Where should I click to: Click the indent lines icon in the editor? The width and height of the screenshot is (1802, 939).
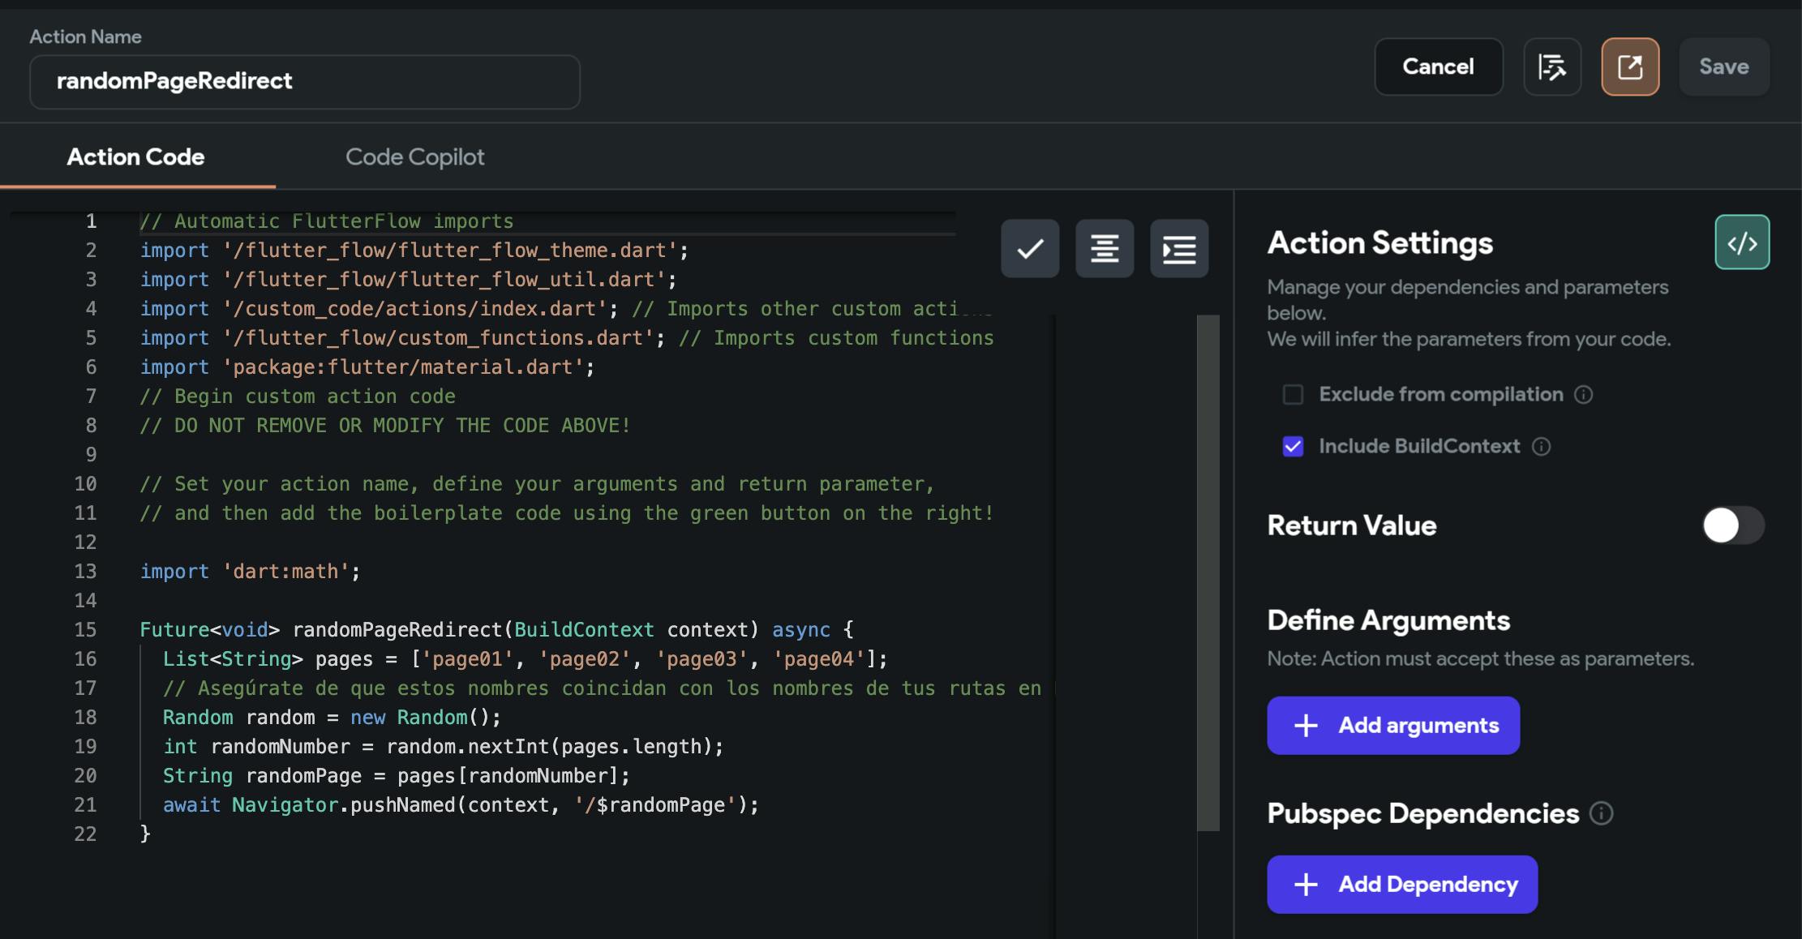pyautogui.click(x=1178, y=248)
